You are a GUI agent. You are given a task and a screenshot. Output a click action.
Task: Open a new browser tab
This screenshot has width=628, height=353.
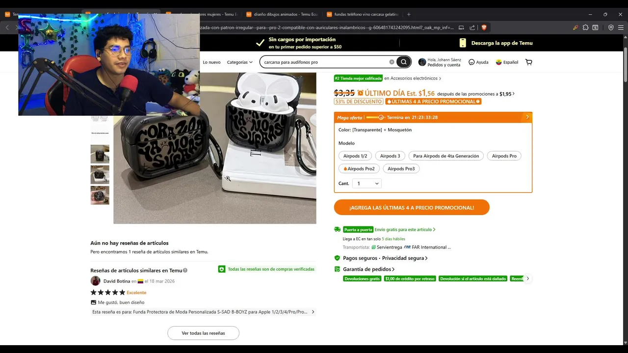click(409, 14)
